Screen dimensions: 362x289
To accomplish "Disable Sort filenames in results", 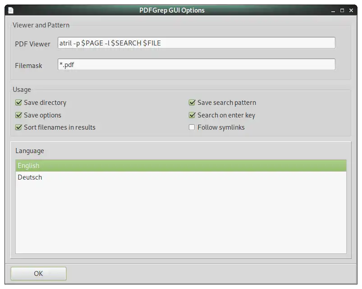I will coord(18,127).
